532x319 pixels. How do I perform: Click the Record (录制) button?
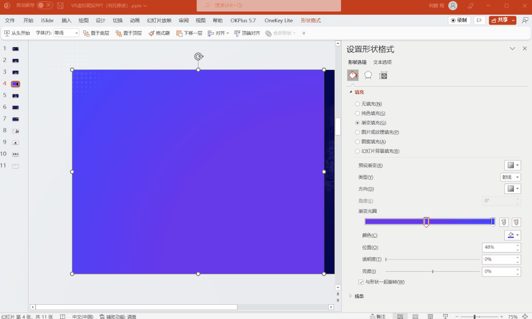point(459,20)
